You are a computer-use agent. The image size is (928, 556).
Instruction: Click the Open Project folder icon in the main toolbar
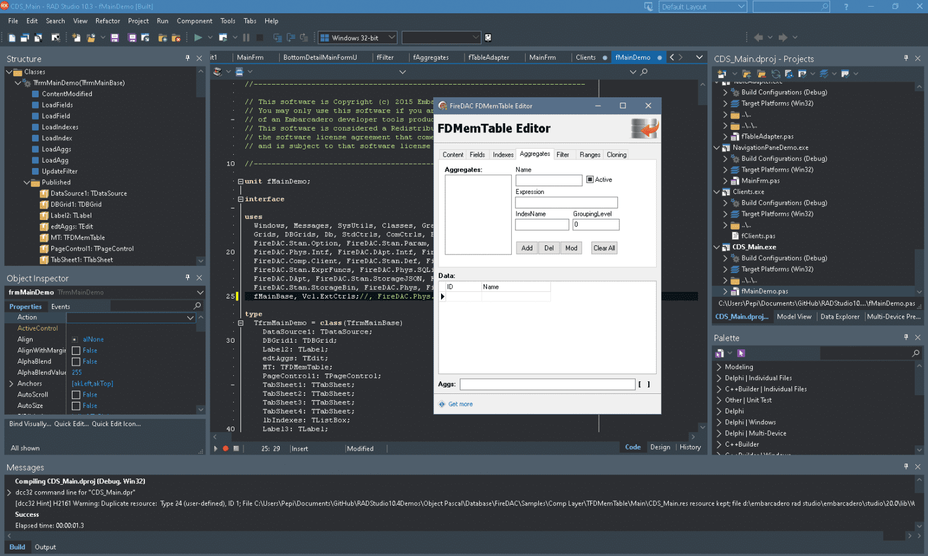click(x=91, y=37)
